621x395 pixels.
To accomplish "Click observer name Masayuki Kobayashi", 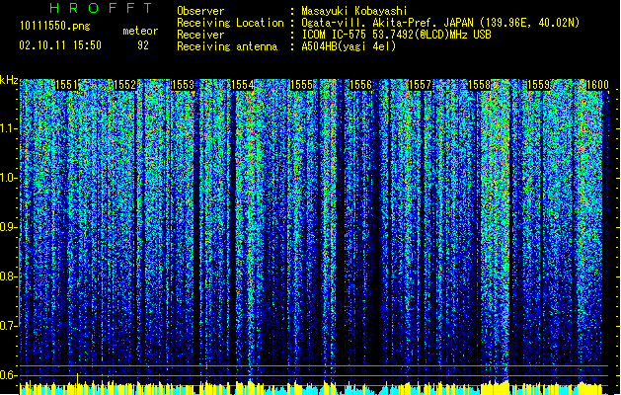I will 354,11.
